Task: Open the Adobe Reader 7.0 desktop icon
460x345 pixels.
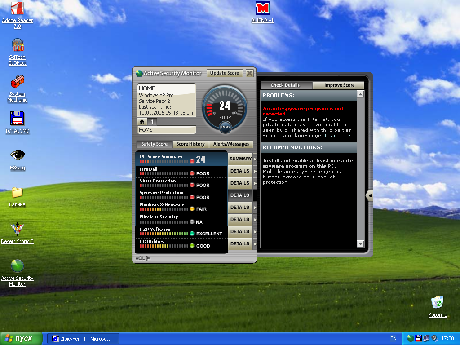Action: (18, 15)
